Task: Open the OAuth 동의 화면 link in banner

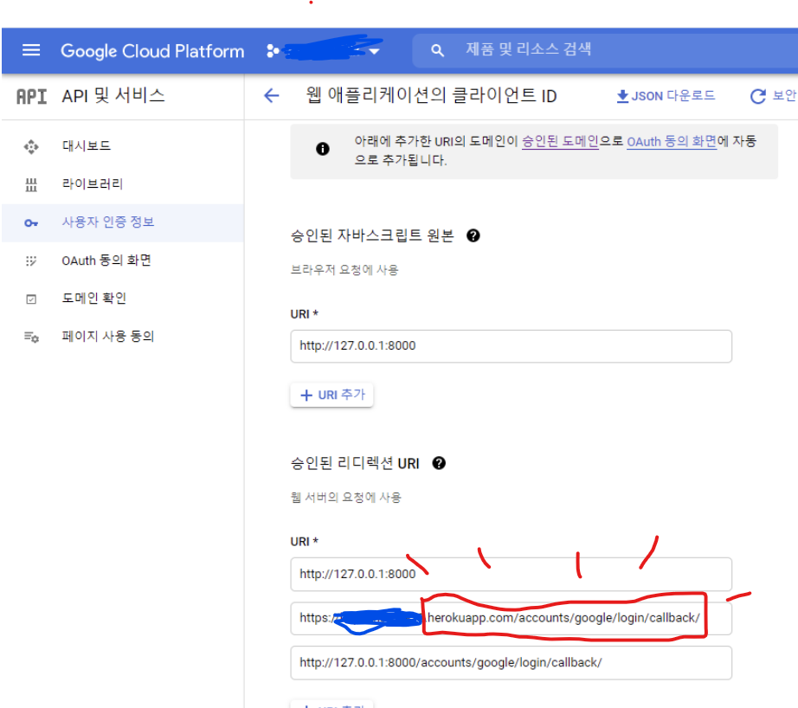Action: pos(672,141)
